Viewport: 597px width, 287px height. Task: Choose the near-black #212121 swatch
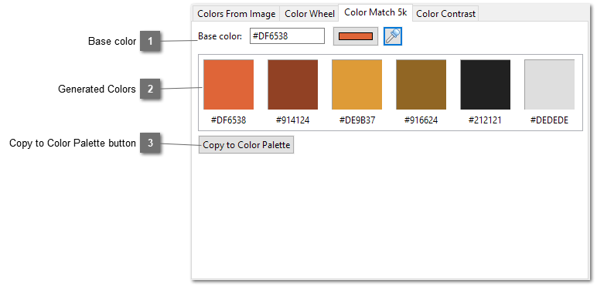(486, 84)
